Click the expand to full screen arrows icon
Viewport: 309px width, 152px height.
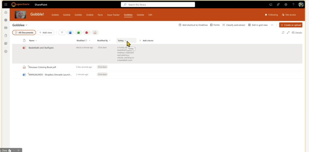point(288,33)
